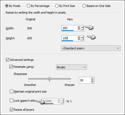Increase Height value with up spinner arrow

[79, 37]
